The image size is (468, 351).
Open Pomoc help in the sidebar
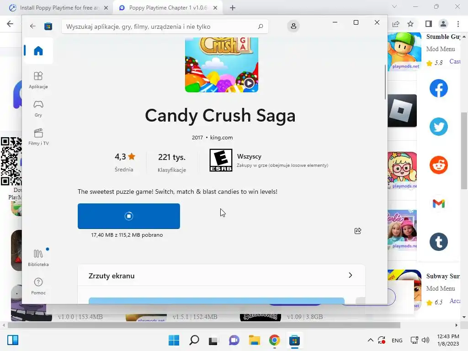[x=38, y=286]
